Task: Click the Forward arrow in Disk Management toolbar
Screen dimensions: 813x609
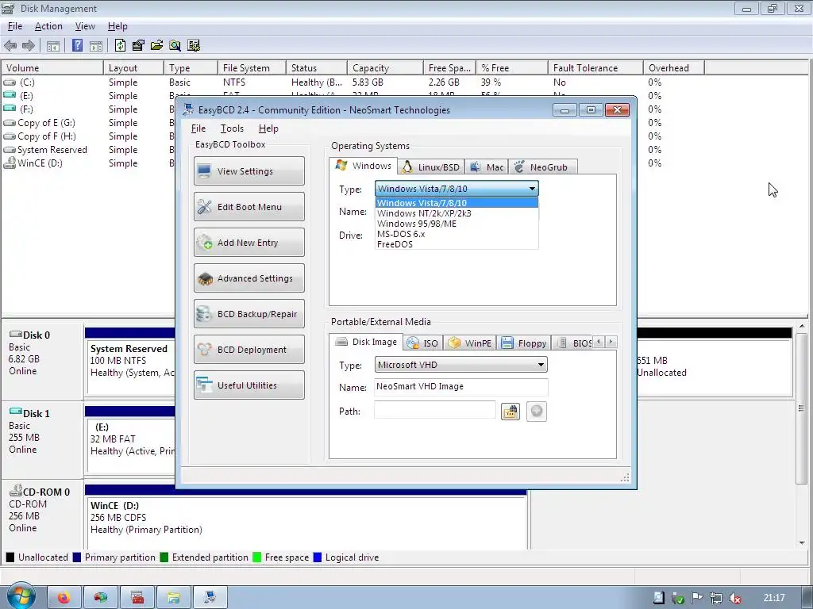Action: click(29, 45)
